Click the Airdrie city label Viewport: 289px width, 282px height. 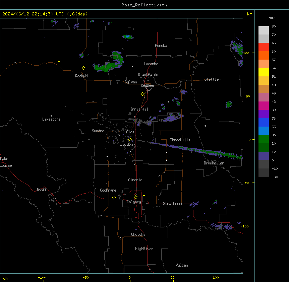(x=135, y=180)
